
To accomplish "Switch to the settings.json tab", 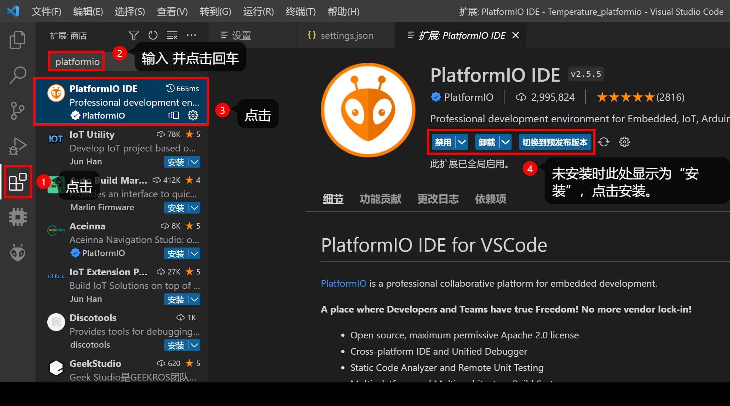I will pos(346,35).
